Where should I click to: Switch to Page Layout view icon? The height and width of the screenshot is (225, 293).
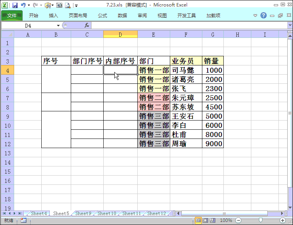pos(205,220)
